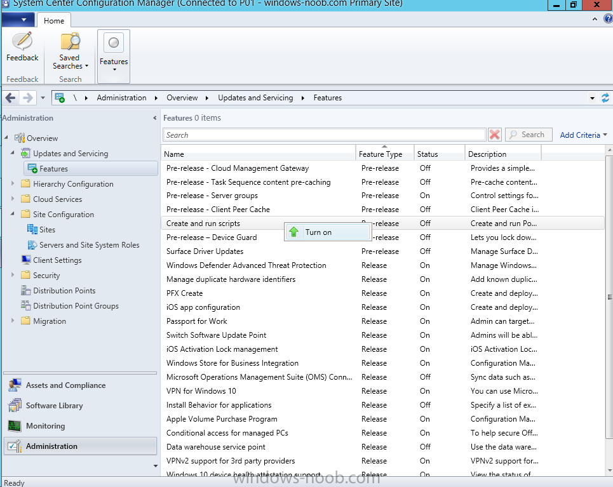The width and height of the screenshot is (613, 487).
Task: Click Assets and Compliance workspace icon
Action: [x=15, y=385]
